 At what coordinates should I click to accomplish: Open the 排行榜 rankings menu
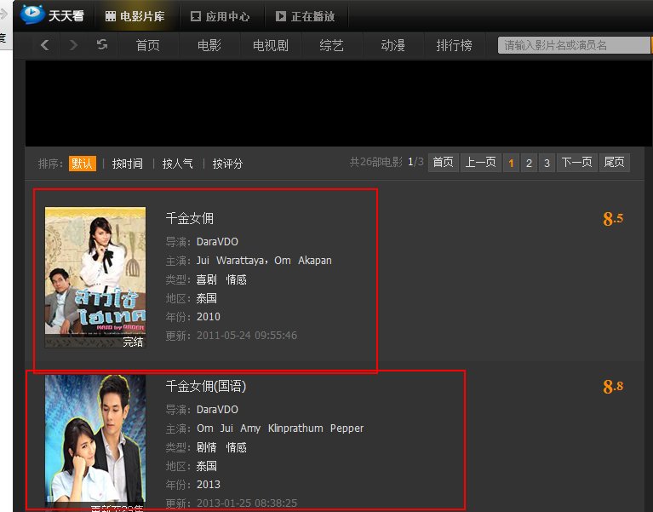click(x=454, y=45)
